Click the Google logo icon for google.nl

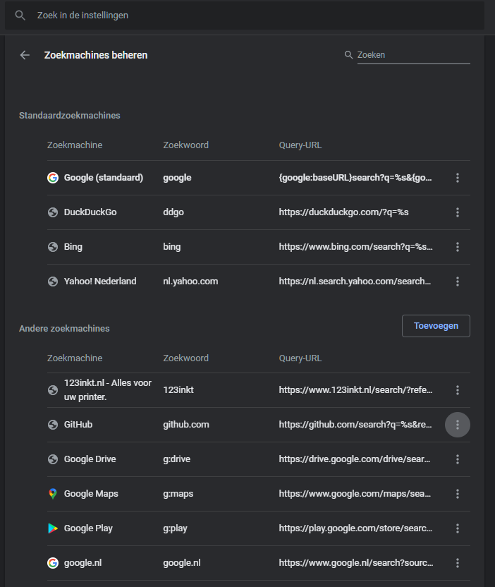(x=53, y=563)
